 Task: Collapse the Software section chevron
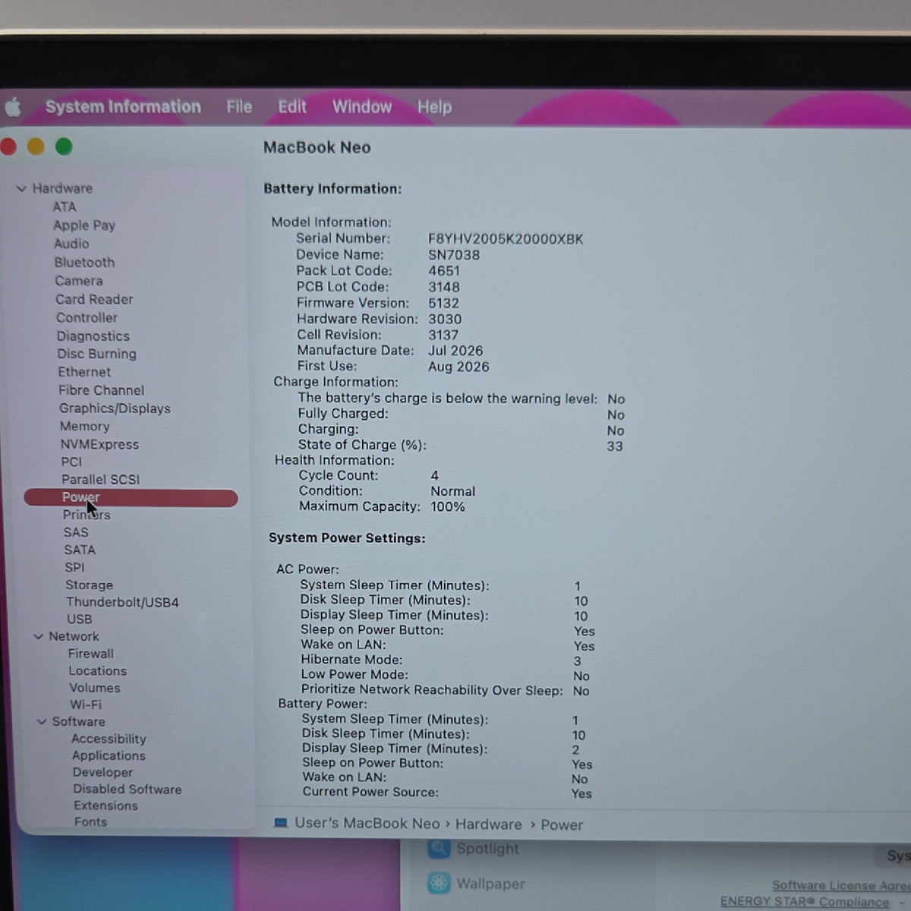coord(42,721)
